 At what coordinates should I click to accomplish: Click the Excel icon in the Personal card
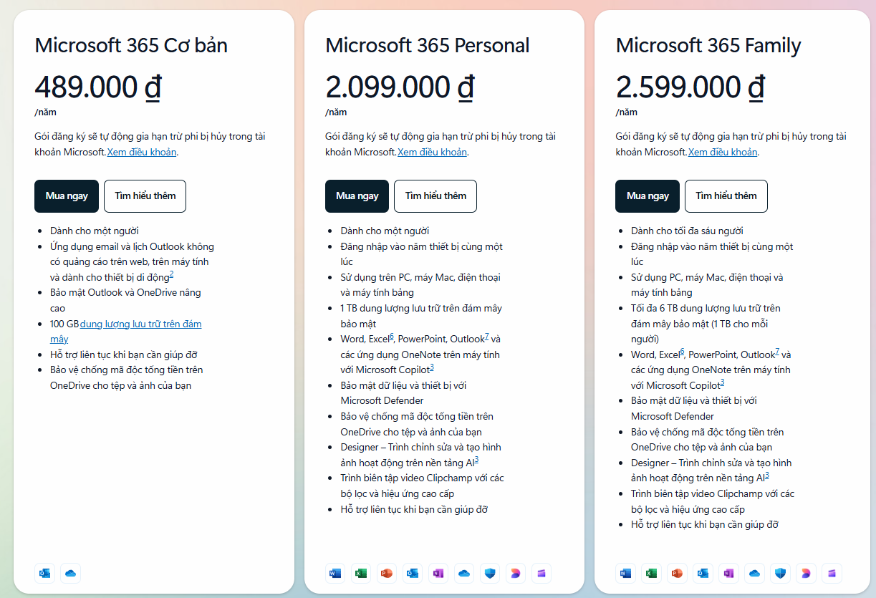click(x=360, y=573)
